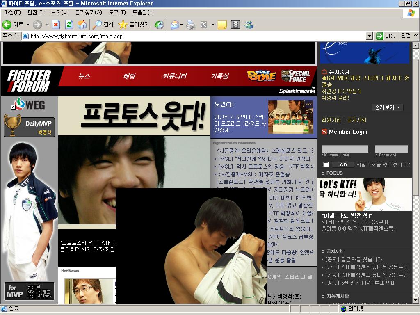Go back with the 뒤로 button
The height and width of the screenshot is (315, 420).
coord(13,25)
